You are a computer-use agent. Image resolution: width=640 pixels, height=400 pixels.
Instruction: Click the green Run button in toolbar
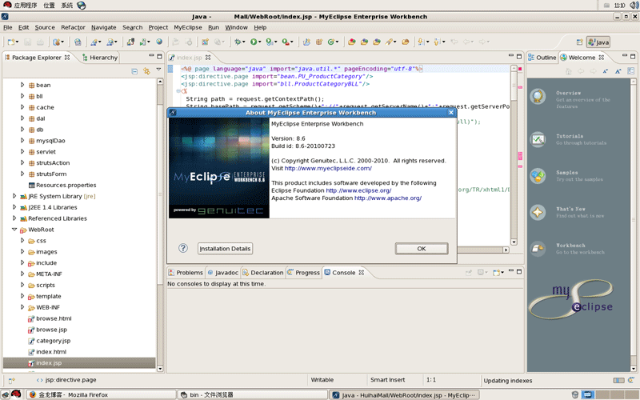[x=254, y=42]
